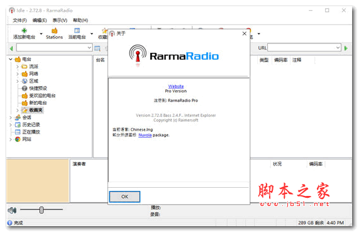Viewport: 359px width, 233px height.
Task: Click the globe icon for 区域
Action: pos(25,81)
